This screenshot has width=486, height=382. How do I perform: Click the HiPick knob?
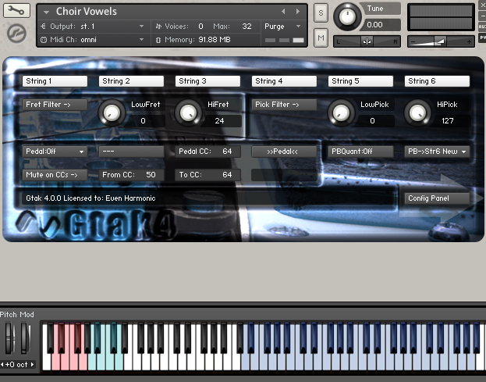pos(416,112)
